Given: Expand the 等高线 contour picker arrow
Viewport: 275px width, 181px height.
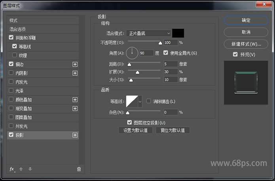Looking at the screenshot, I should coord(140,102).
